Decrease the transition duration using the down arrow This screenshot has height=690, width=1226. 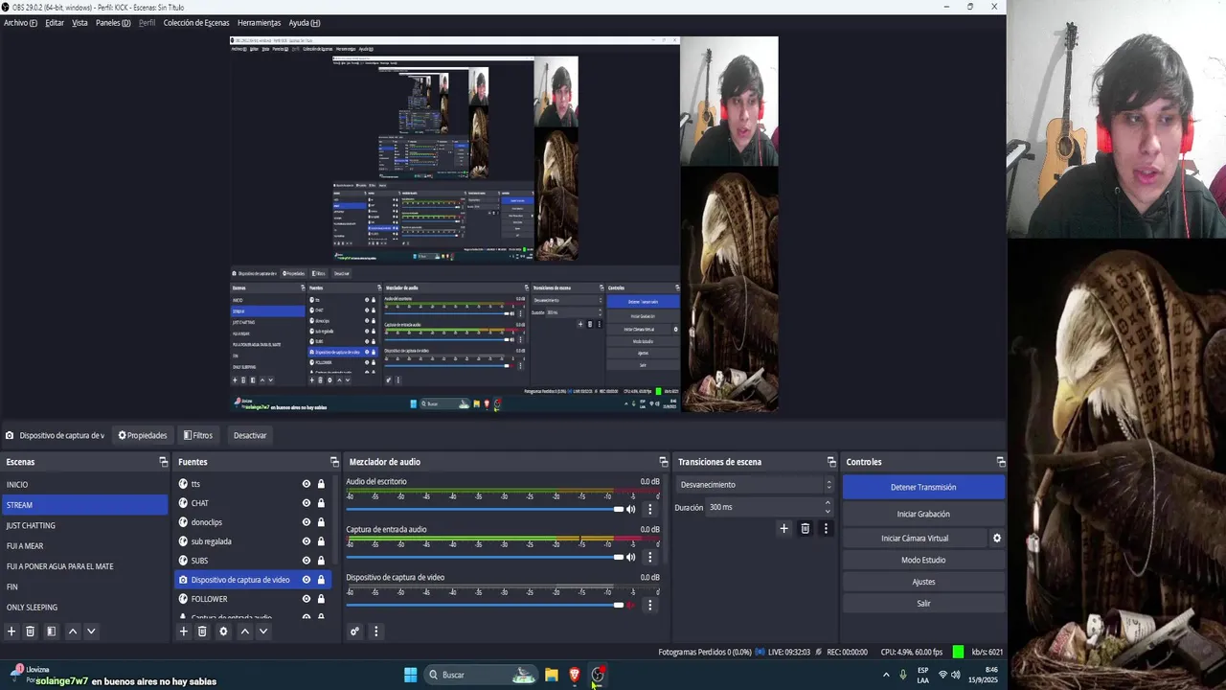[x=828, y=512]
